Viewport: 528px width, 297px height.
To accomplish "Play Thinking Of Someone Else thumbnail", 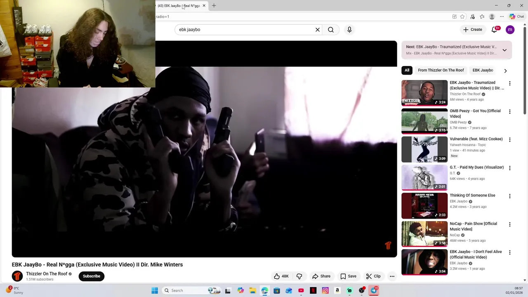I will click(x=424, y=205).
